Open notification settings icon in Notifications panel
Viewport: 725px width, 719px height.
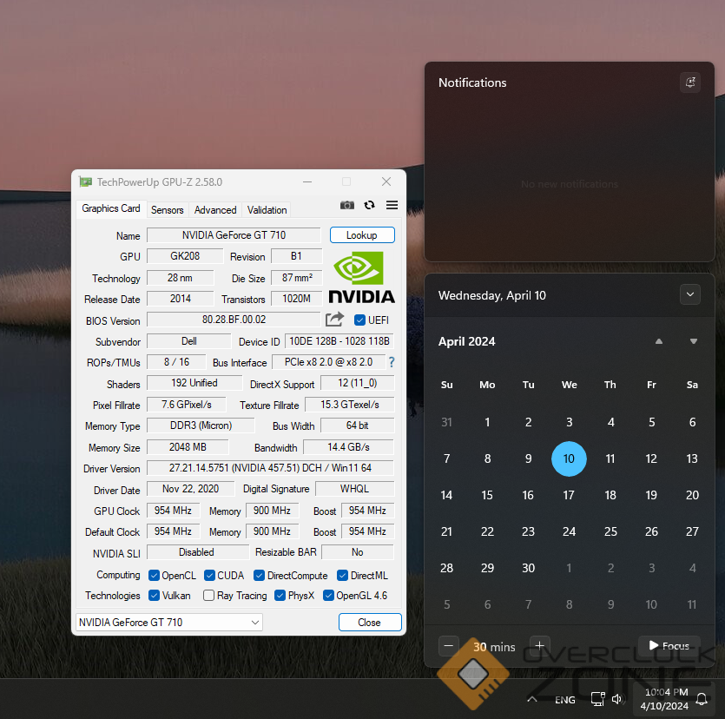point(690,82)
